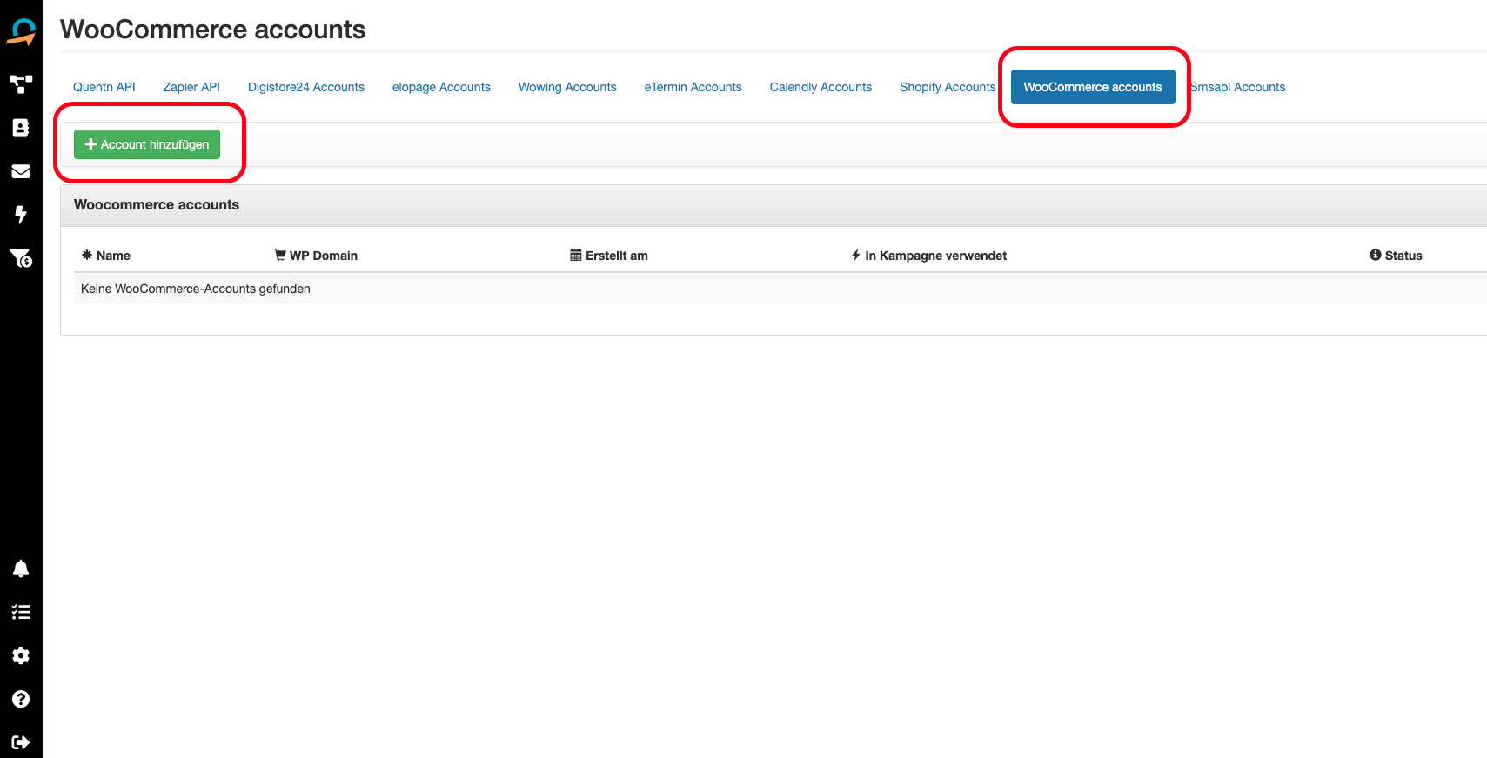Log out using the exit arrow icon
The image size is (1487, 758).
point(21,742)
